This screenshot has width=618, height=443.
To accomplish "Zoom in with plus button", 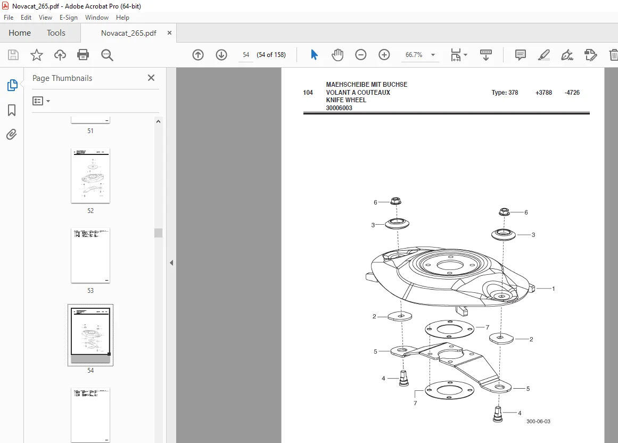I will click(x=384, y=55).
